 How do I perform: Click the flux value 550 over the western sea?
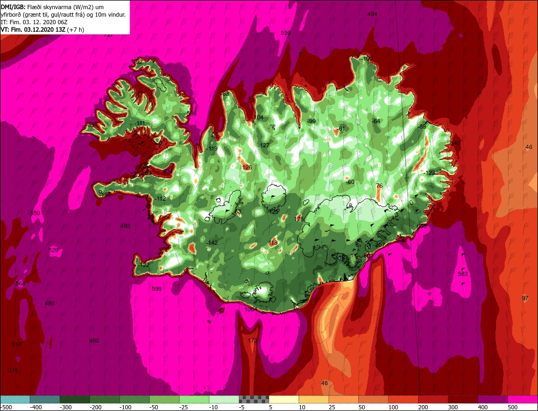pos(35,213)
